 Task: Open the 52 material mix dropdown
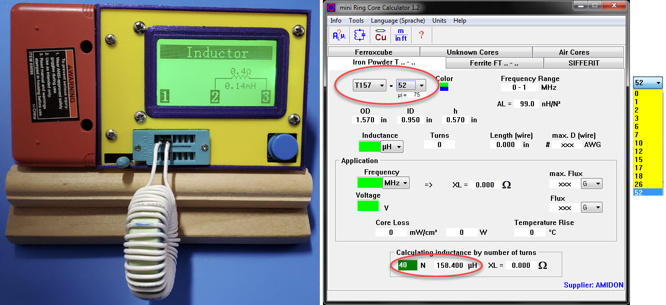[x=411, y=85]
